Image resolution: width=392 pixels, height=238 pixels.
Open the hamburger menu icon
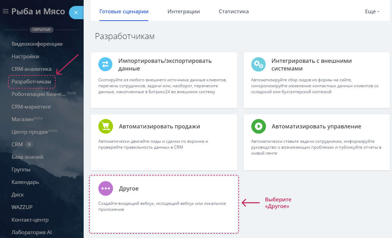(x=6, y=11)
